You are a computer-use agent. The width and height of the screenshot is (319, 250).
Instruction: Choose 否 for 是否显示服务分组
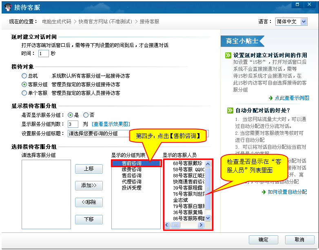[x=86, y=115]
